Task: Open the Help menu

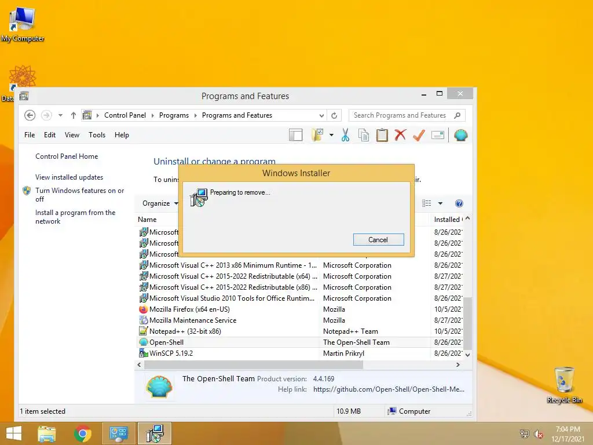Action: [x=122, y=135]
